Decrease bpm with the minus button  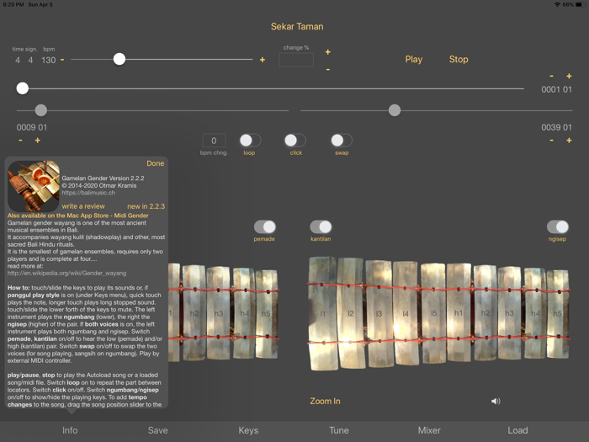(x=62, y=60)
